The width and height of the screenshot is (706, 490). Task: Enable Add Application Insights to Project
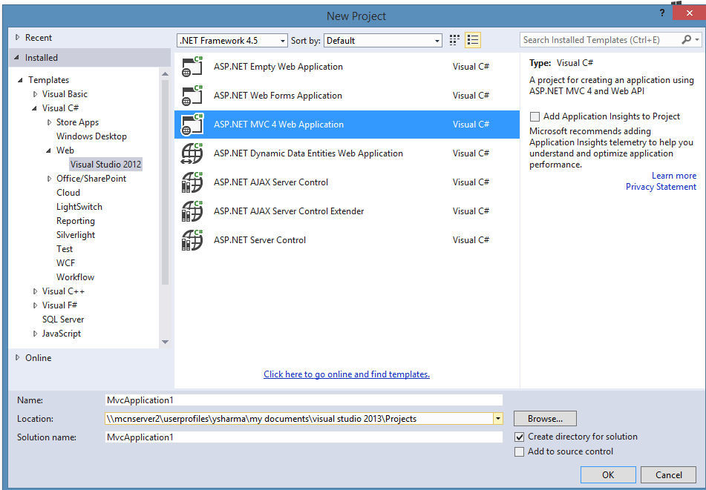[535, 117]
